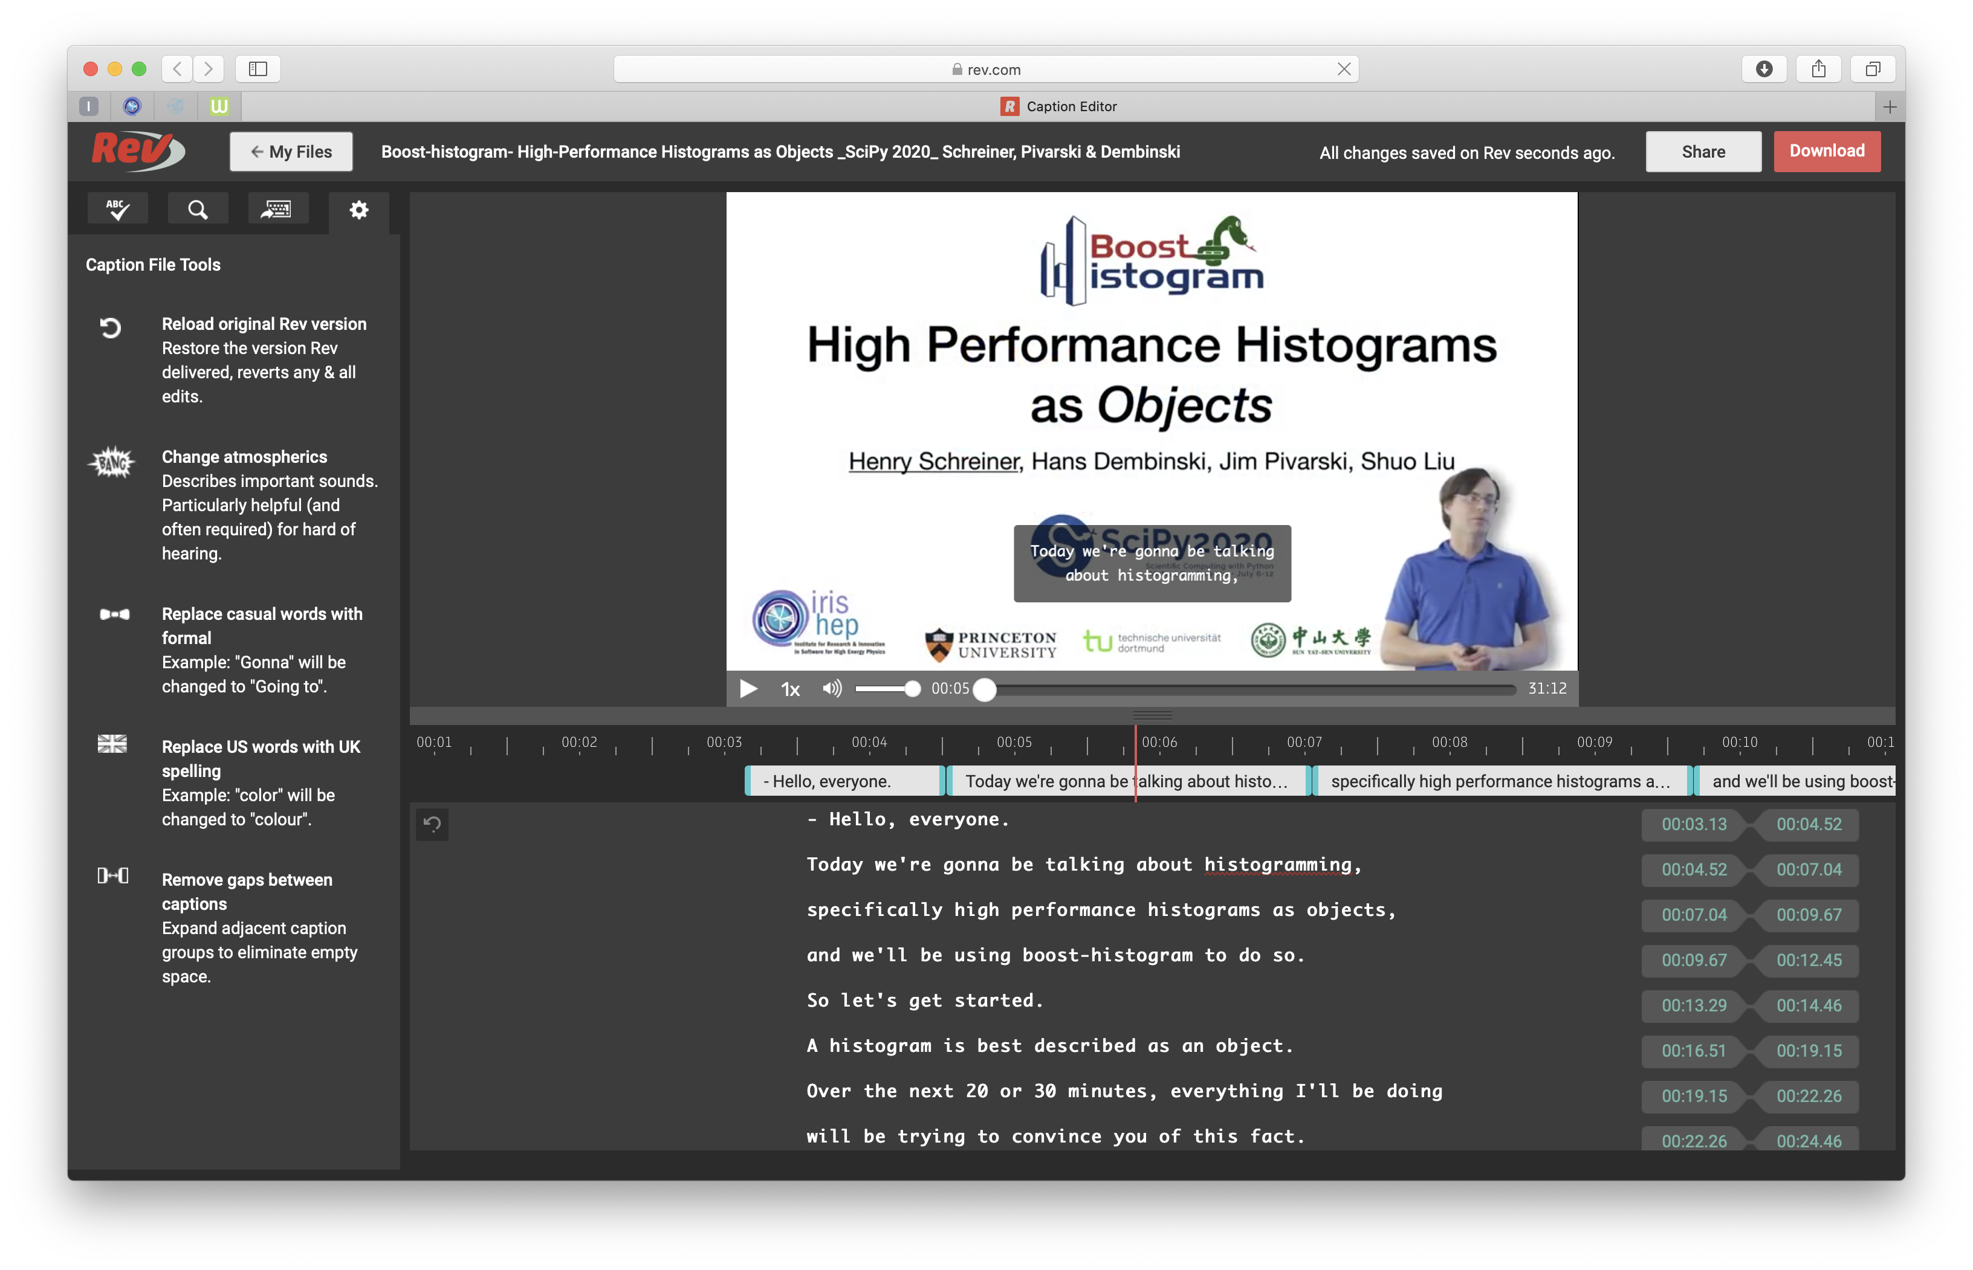1973x1270 pixels.
Task: Edit end time 00:12.45
Action: 1808,960
